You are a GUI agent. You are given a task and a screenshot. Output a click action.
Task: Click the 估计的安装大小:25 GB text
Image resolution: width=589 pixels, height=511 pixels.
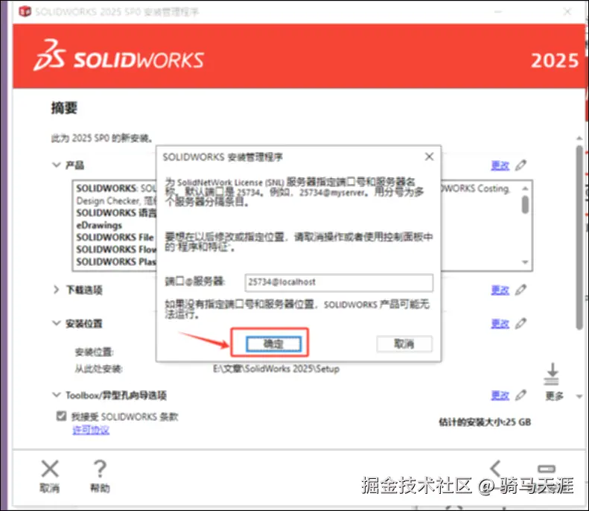pos(485,422)
